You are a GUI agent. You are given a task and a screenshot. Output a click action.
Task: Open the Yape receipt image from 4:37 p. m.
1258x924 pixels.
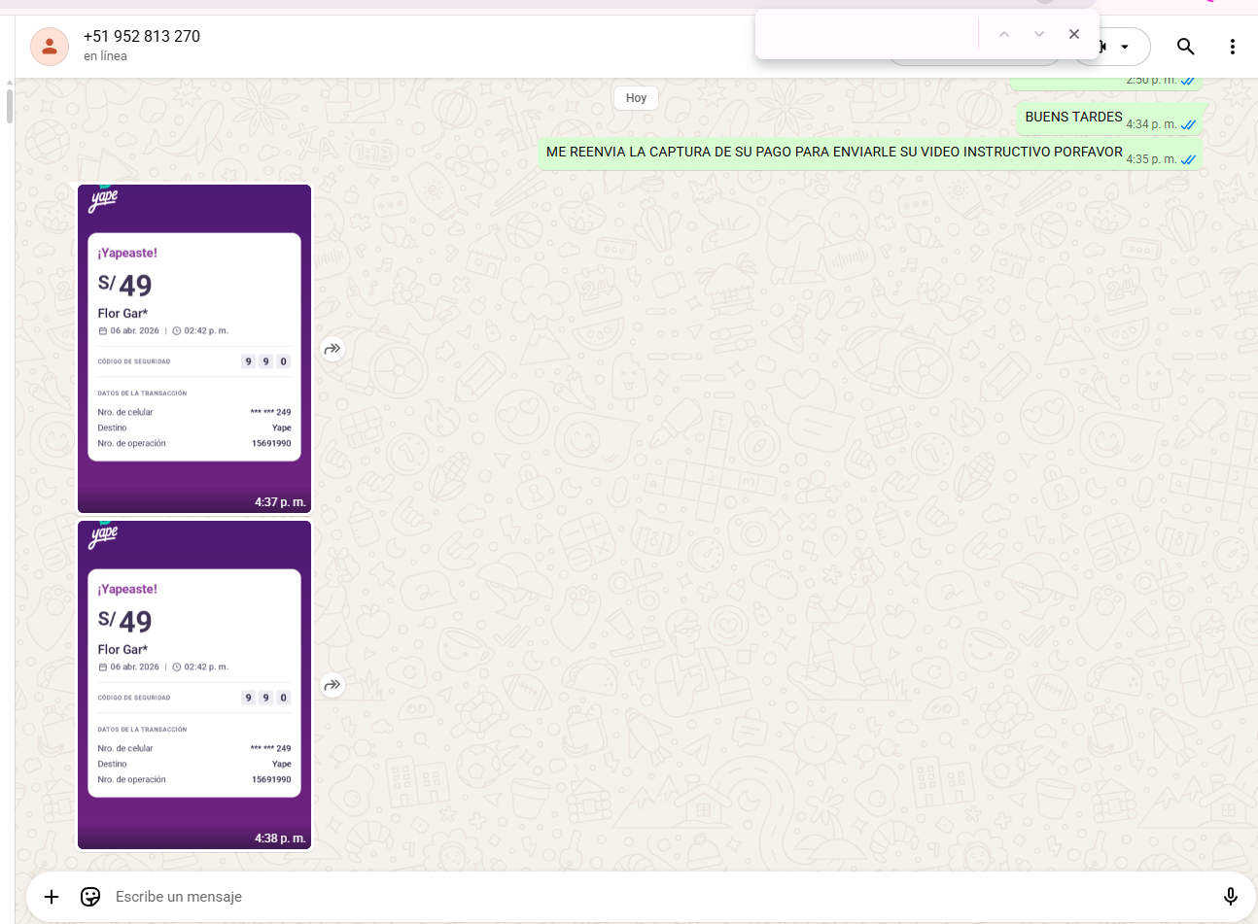(x=194, y=348)
